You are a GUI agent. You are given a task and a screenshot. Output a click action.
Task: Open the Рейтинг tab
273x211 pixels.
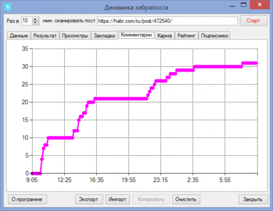pyautogui.click(x=186, y=36)
